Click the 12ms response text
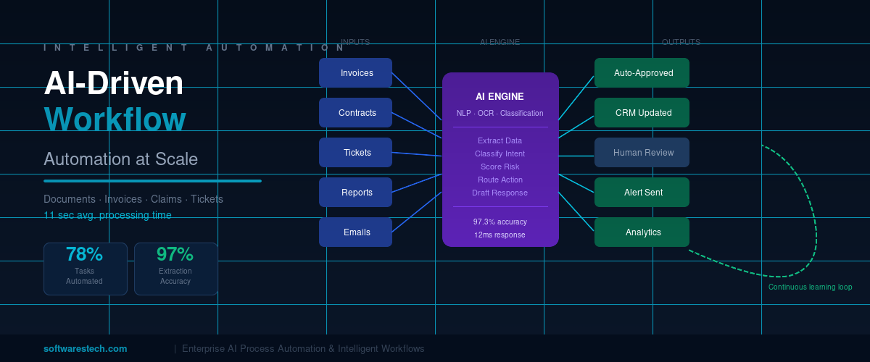Viewport: 870px width, 362px height. [500, 235]
